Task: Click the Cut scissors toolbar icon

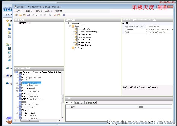Action: pyautogui.click(x=33, y=15)
